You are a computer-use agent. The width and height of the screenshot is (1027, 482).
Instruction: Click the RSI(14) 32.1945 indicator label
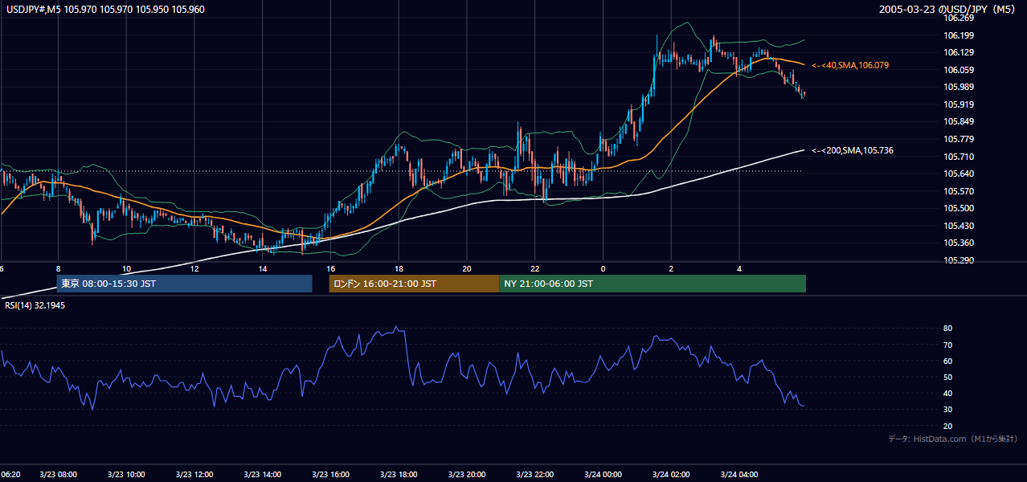point(34,305)
